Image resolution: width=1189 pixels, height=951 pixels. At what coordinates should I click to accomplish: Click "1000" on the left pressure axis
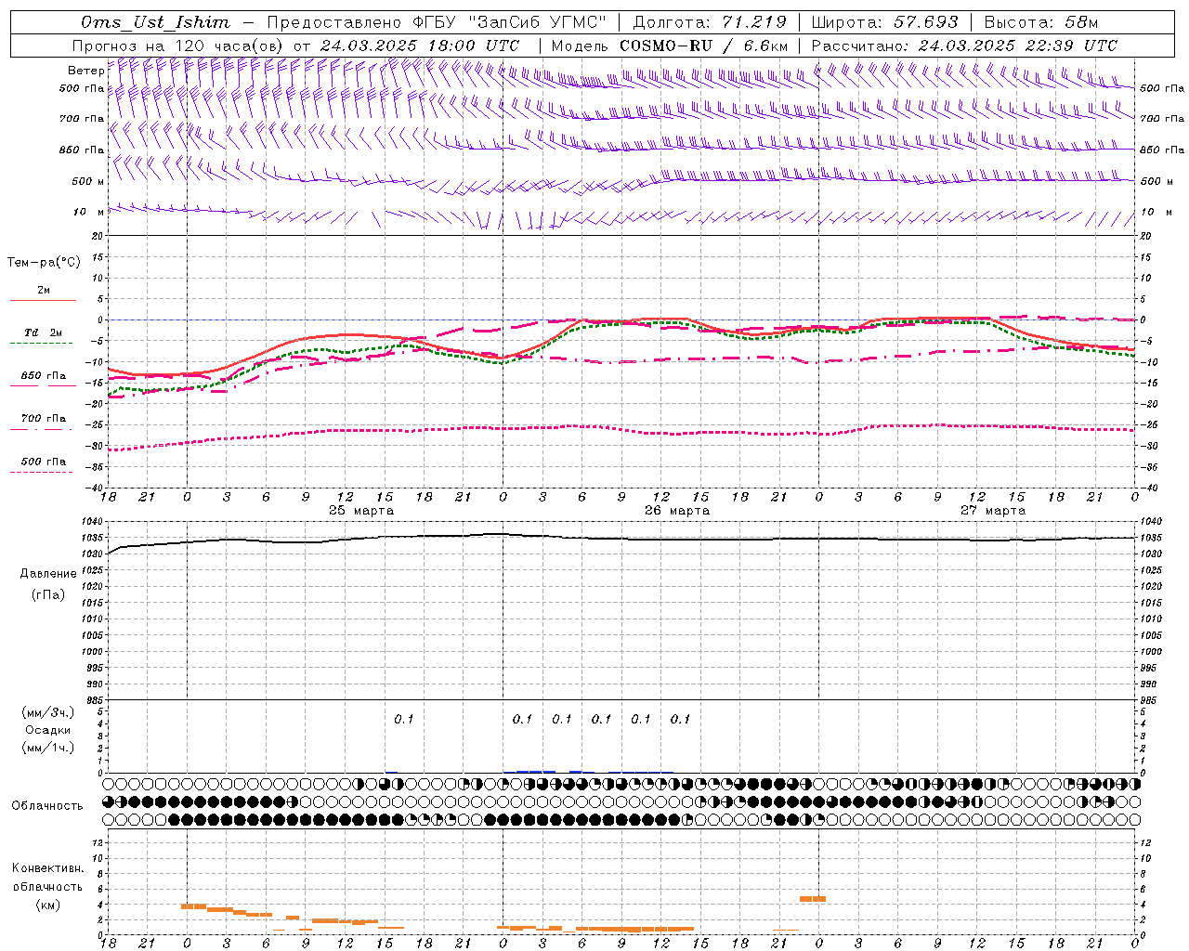[95, 652]
